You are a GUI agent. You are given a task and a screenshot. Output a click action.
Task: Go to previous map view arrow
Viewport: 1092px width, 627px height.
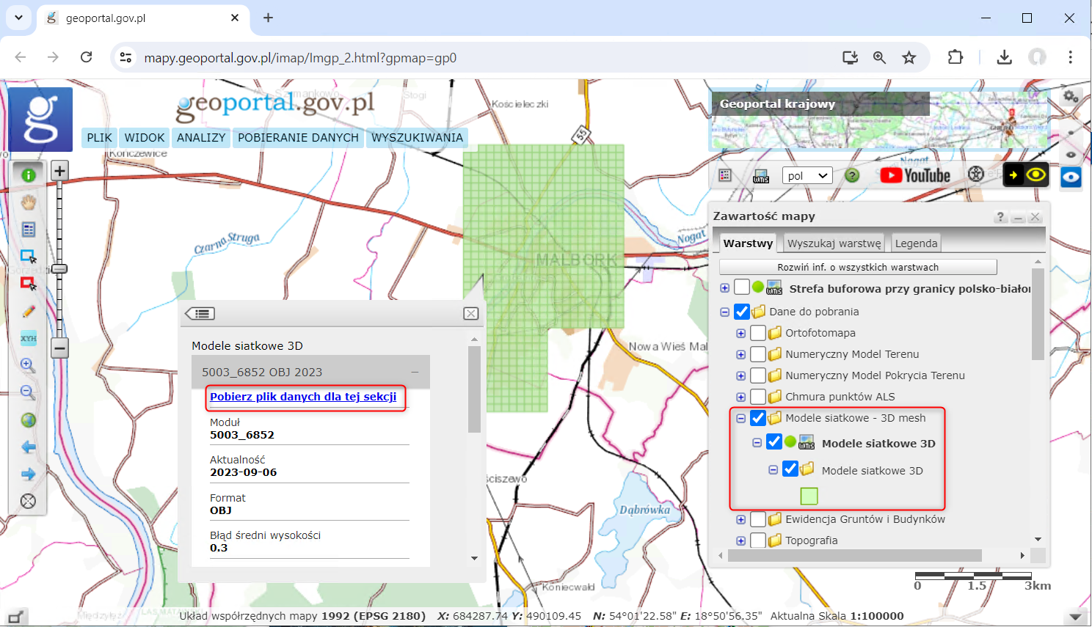click(29, 447)
